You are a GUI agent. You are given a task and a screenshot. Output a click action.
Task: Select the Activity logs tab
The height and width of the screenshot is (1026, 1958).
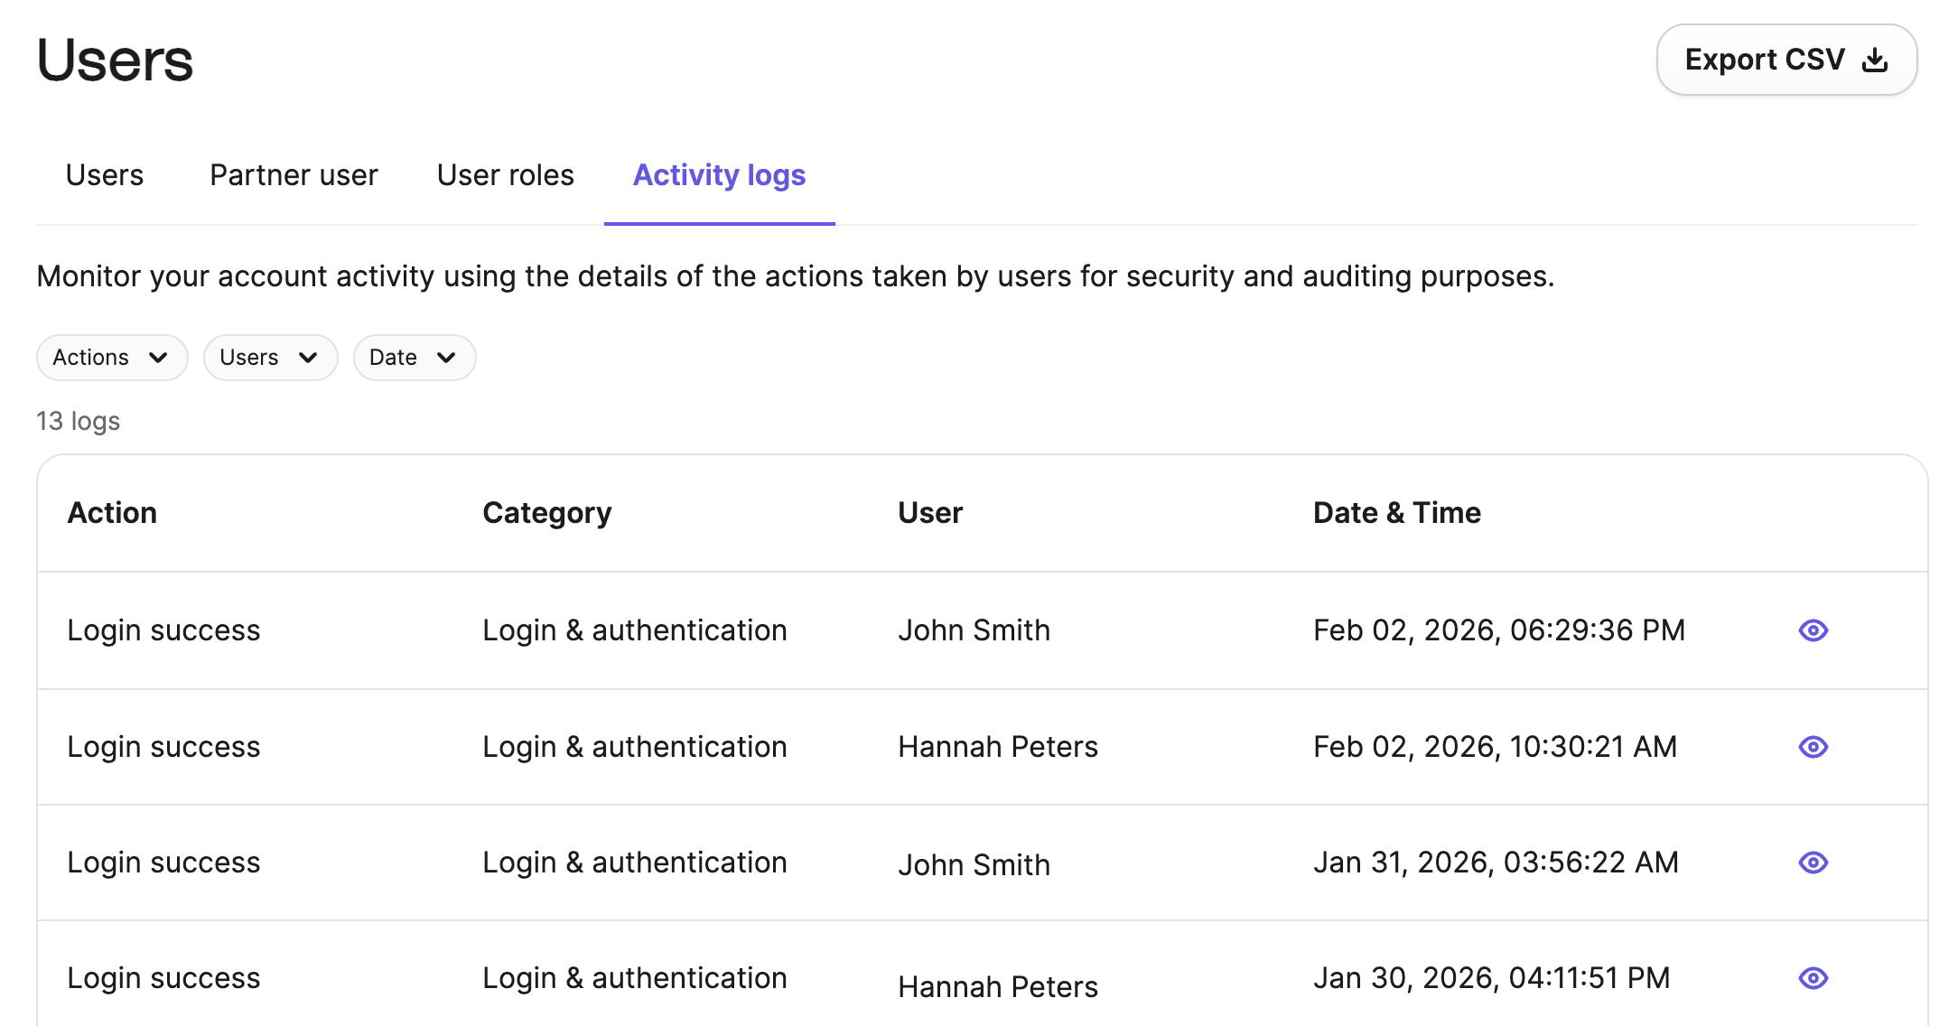(719, 175)
